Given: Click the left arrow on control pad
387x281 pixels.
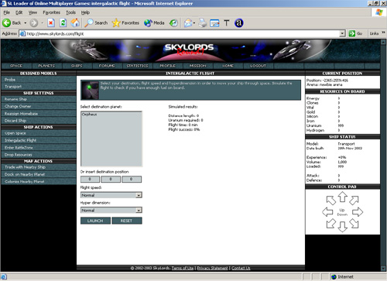Looking at the screenshot, I should (327, 212).
